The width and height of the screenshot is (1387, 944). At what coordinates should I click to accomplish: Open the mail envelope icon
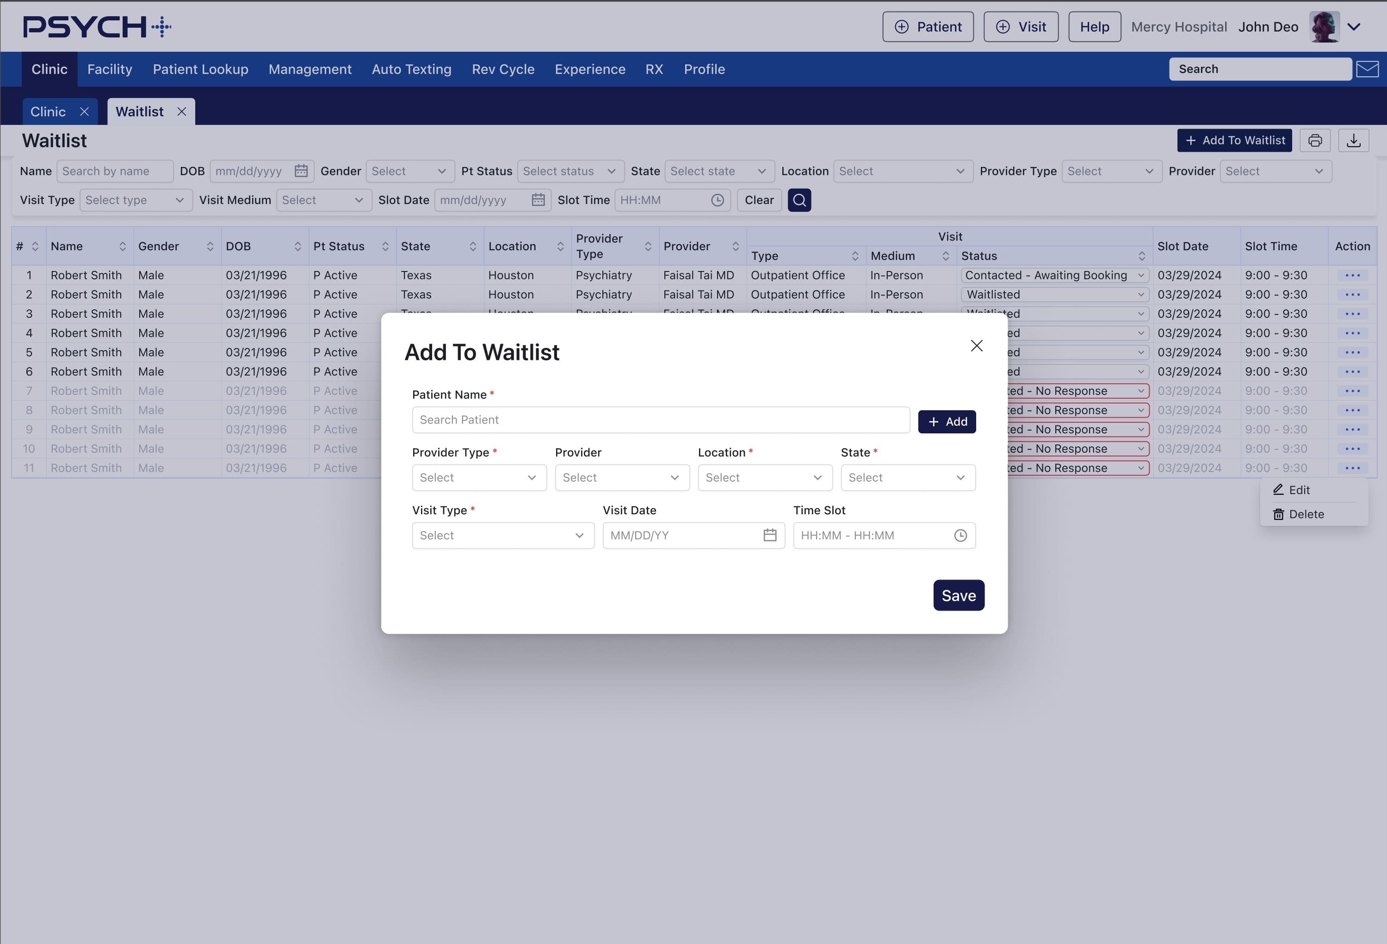click(x=1367, y=69)
